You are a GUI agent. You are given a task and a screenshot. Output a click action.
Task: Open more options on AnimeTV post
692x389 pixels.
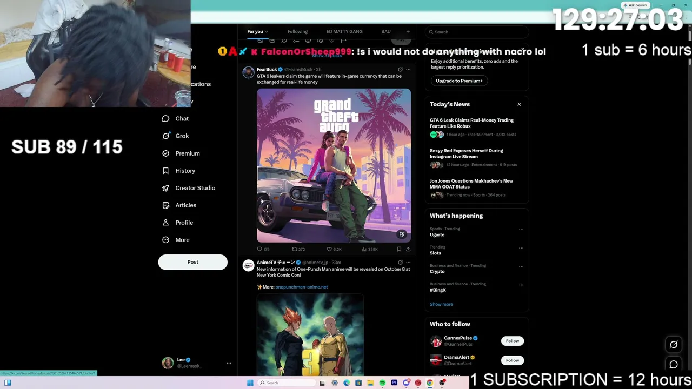(408, 263)
